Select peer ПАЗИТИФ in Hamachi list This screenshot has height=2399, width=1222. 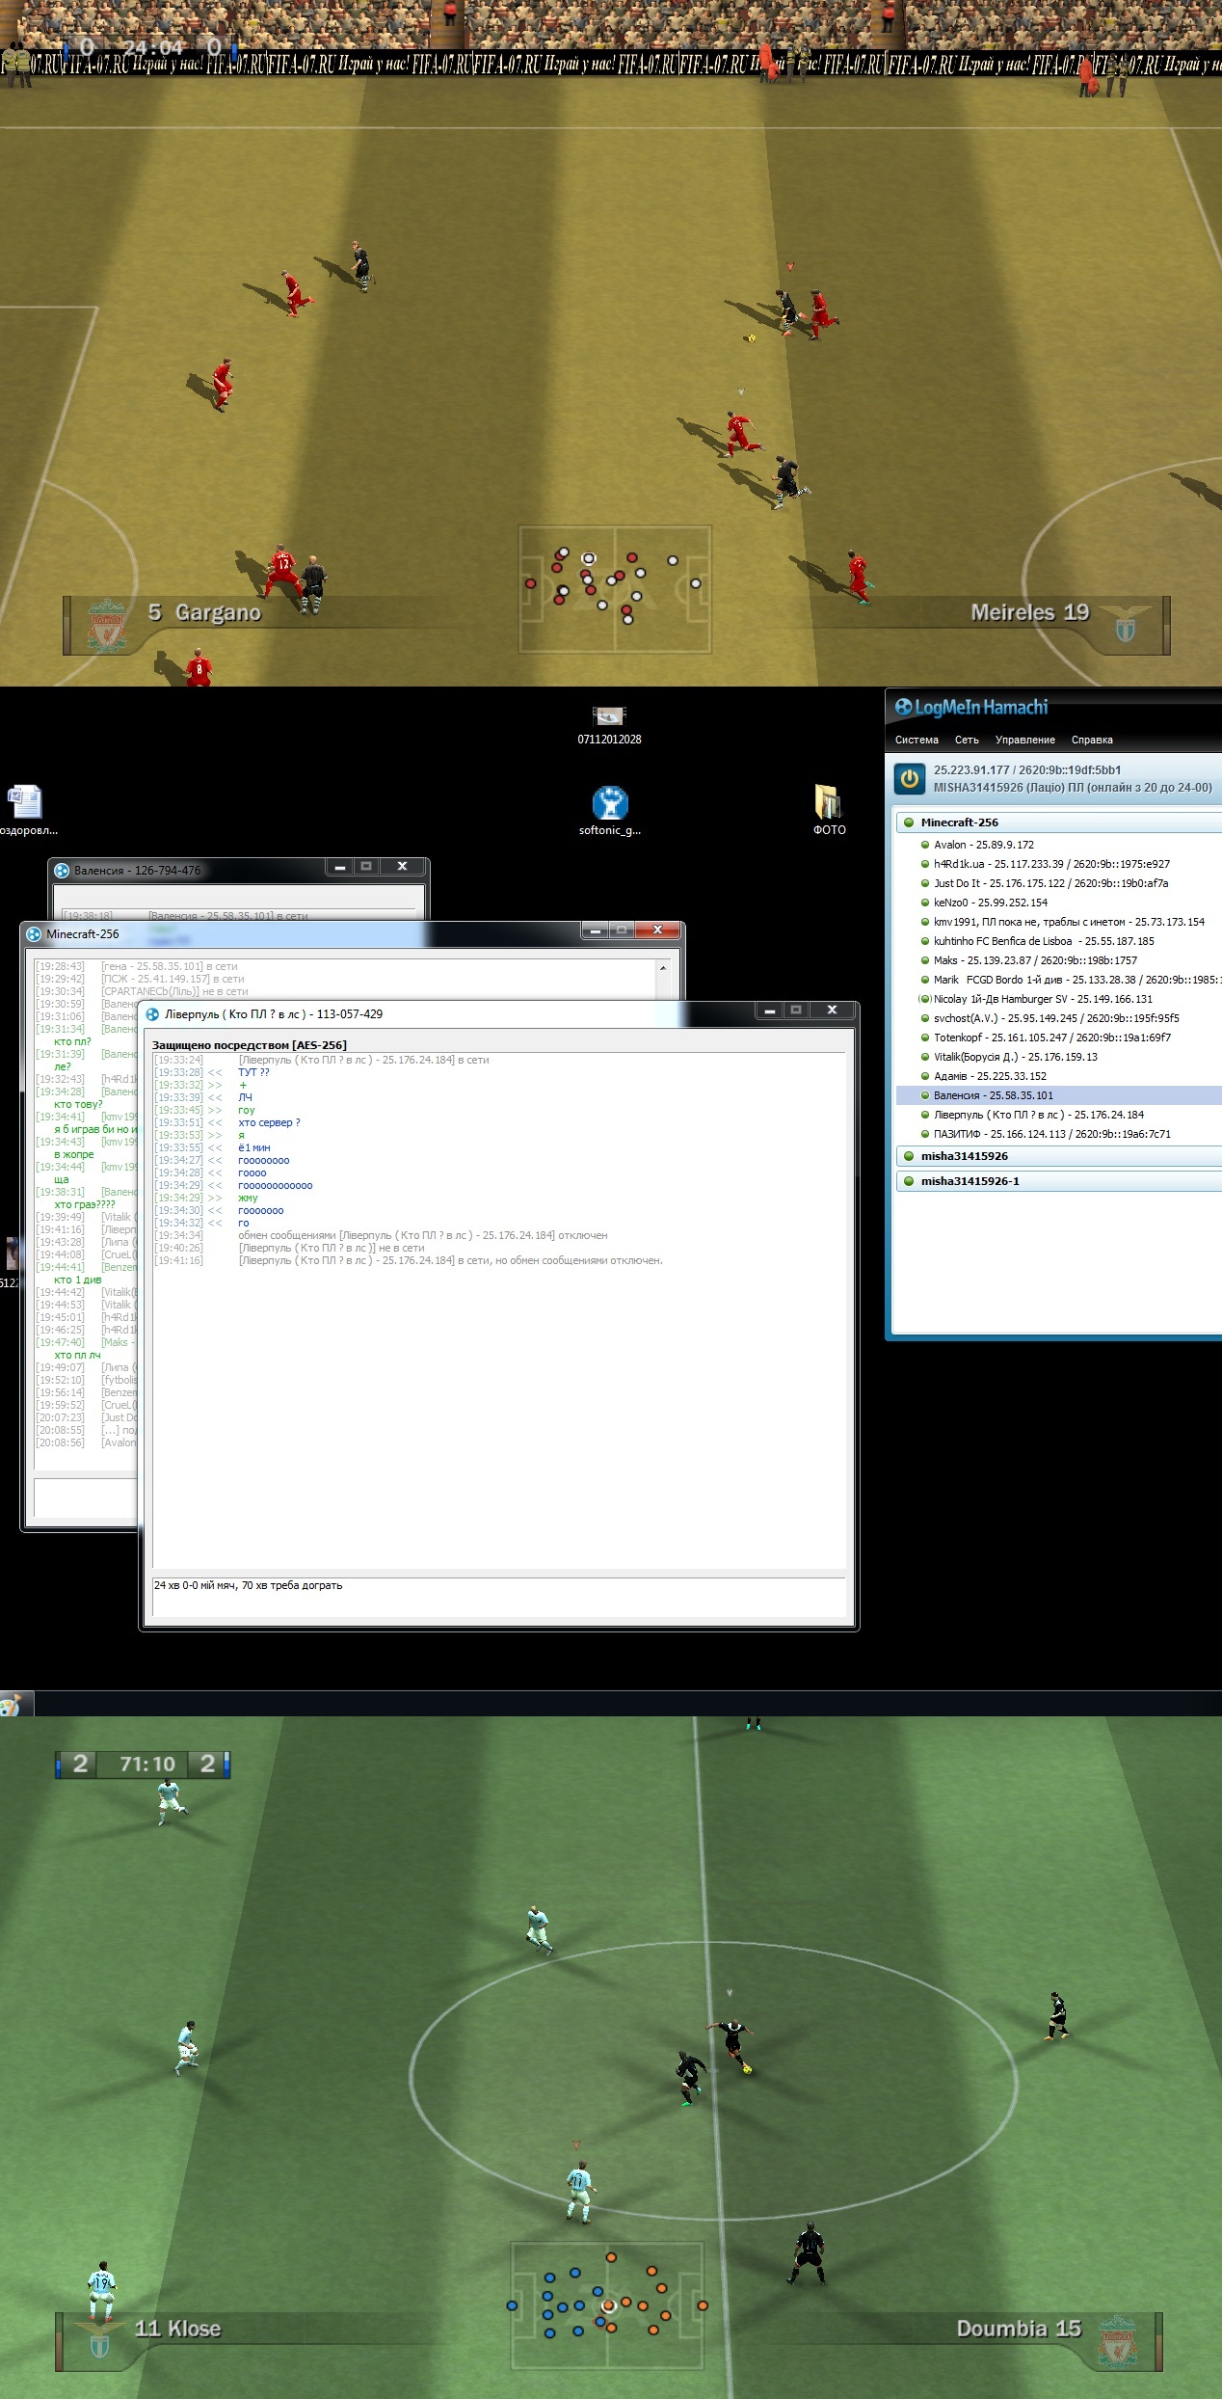pyautogui.click(x=1059, y=1134)
